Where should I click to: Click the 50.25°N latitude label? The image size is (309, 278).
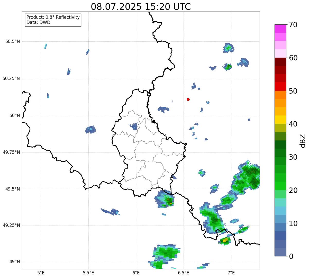[x=11, y=78]
